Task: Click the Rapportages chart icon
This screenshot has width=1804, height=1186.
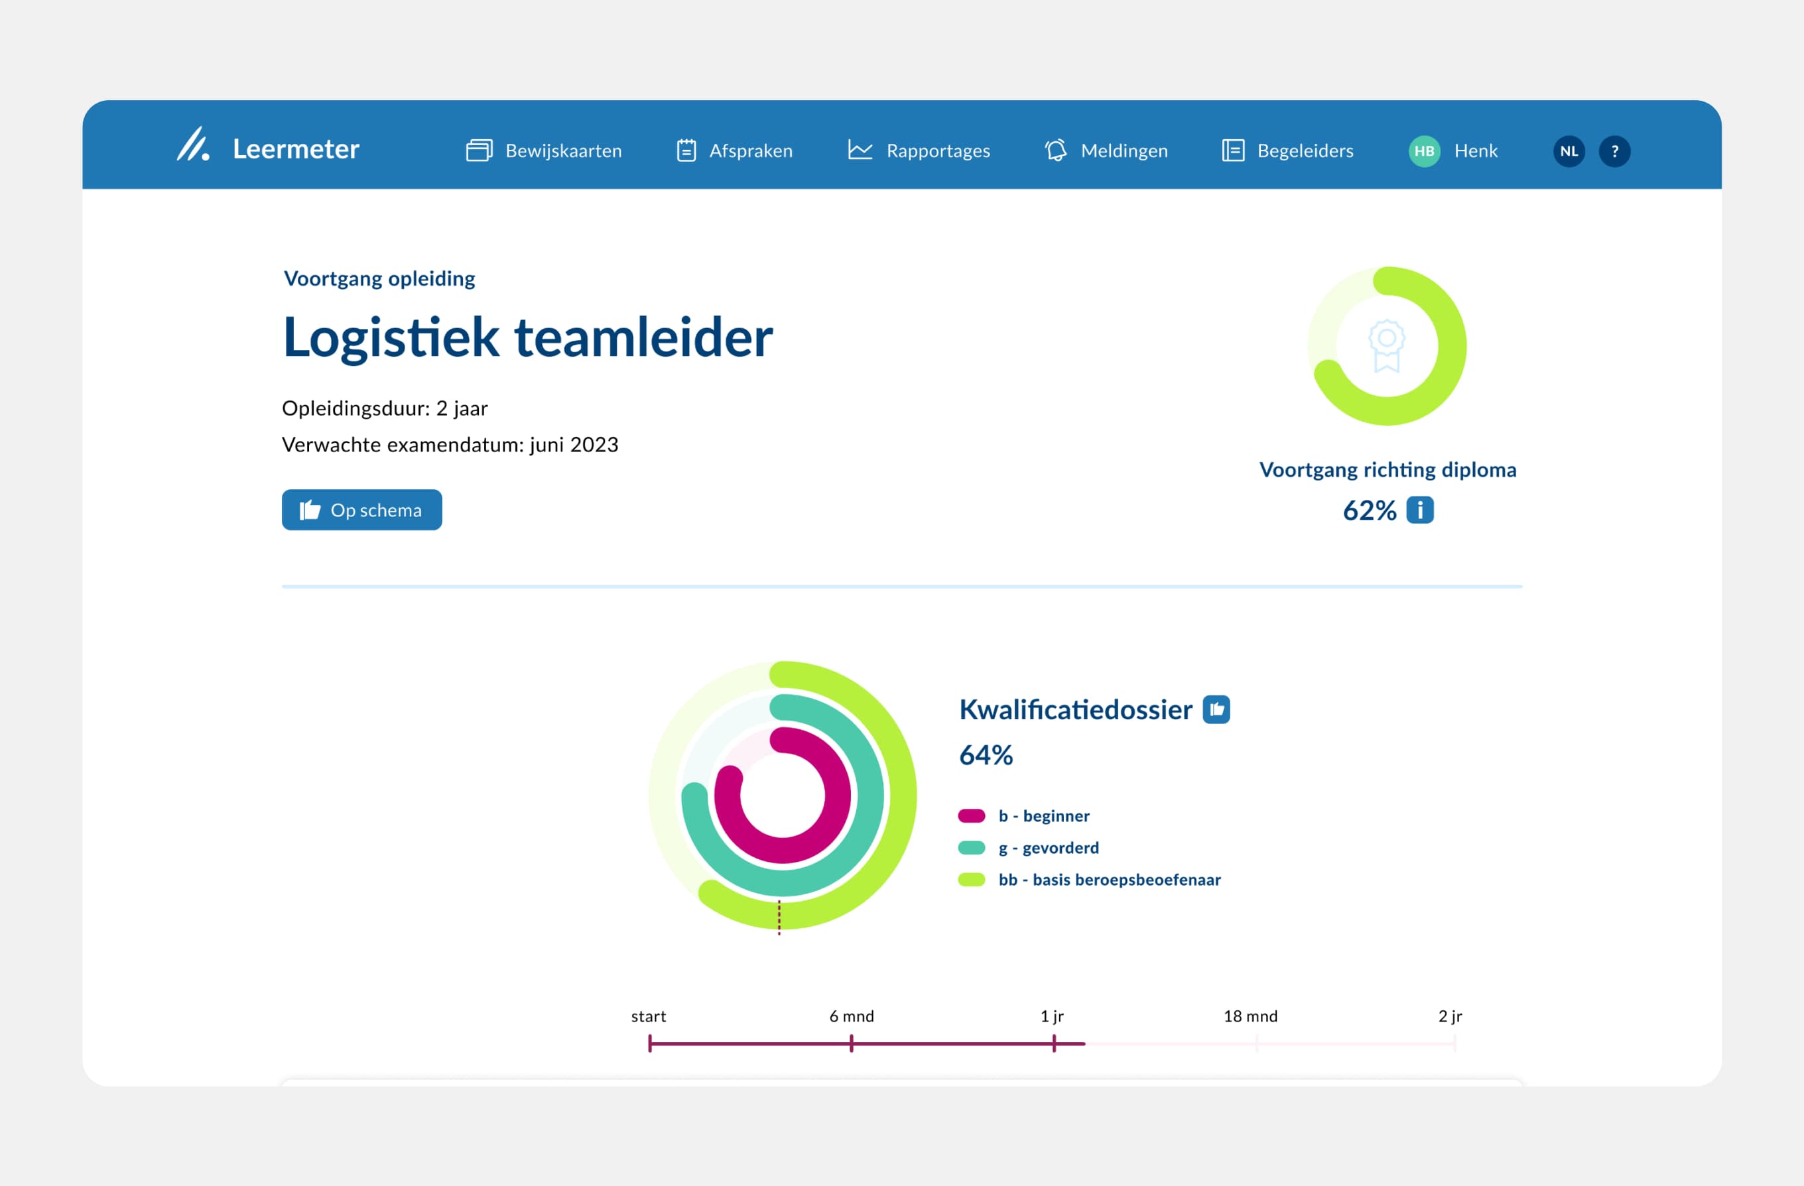Action: coord(860,149)
